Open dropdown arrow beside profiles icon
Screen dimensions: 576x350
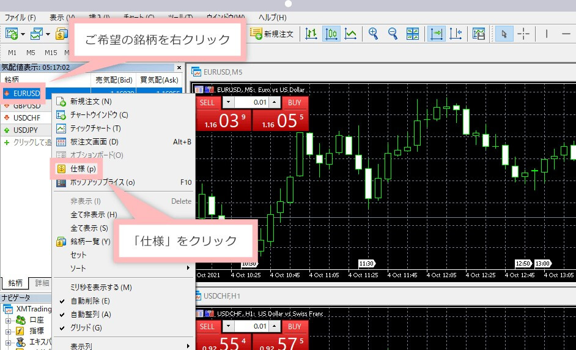[x=48, y=34]
